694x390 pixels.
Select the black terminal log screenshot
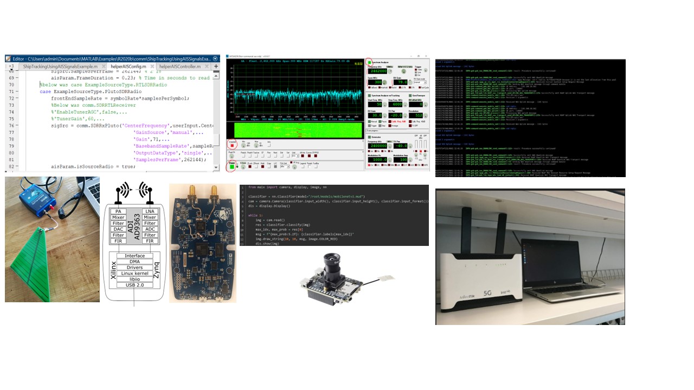(530, 118)
